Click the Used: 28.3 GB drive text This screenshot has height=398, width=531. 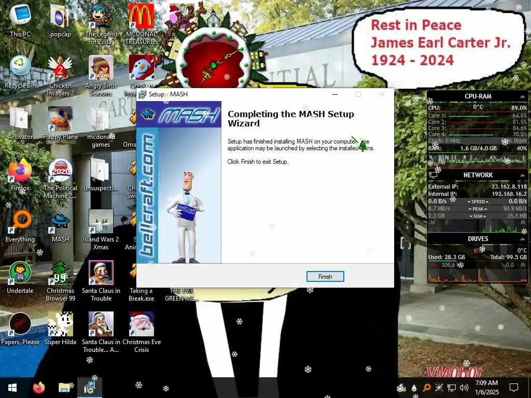(x=446, y=257)
